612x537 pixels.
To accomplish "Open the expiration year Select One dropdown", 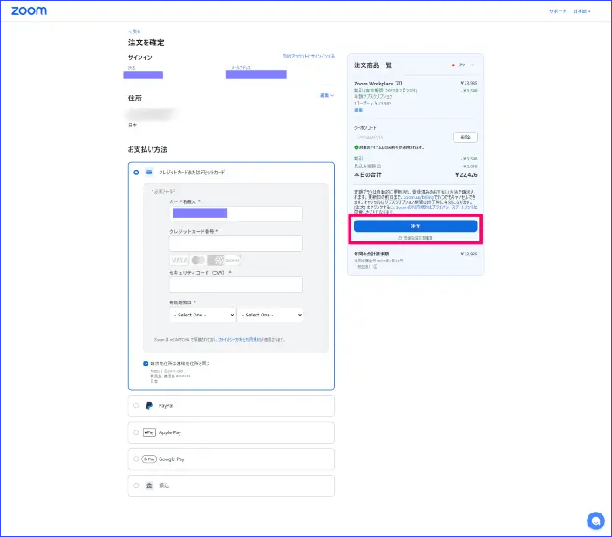I will click(270, 315).
